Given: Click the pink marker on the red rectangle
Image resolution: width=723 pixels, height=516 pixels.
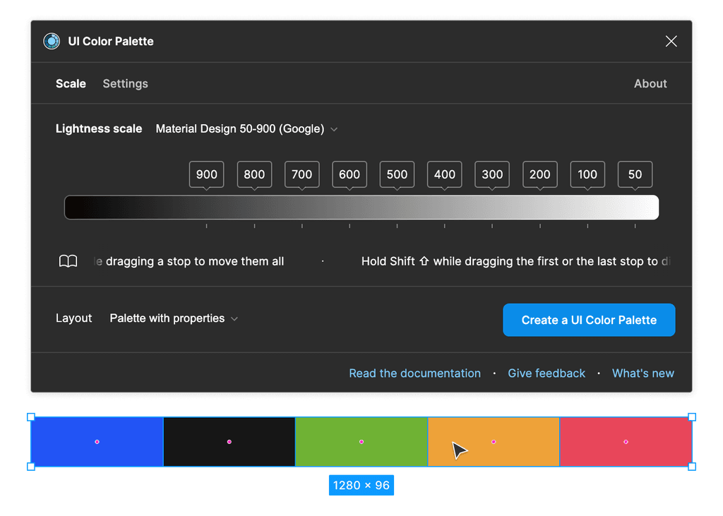Looking at the screenshot, I should click(x=626, y=441).
